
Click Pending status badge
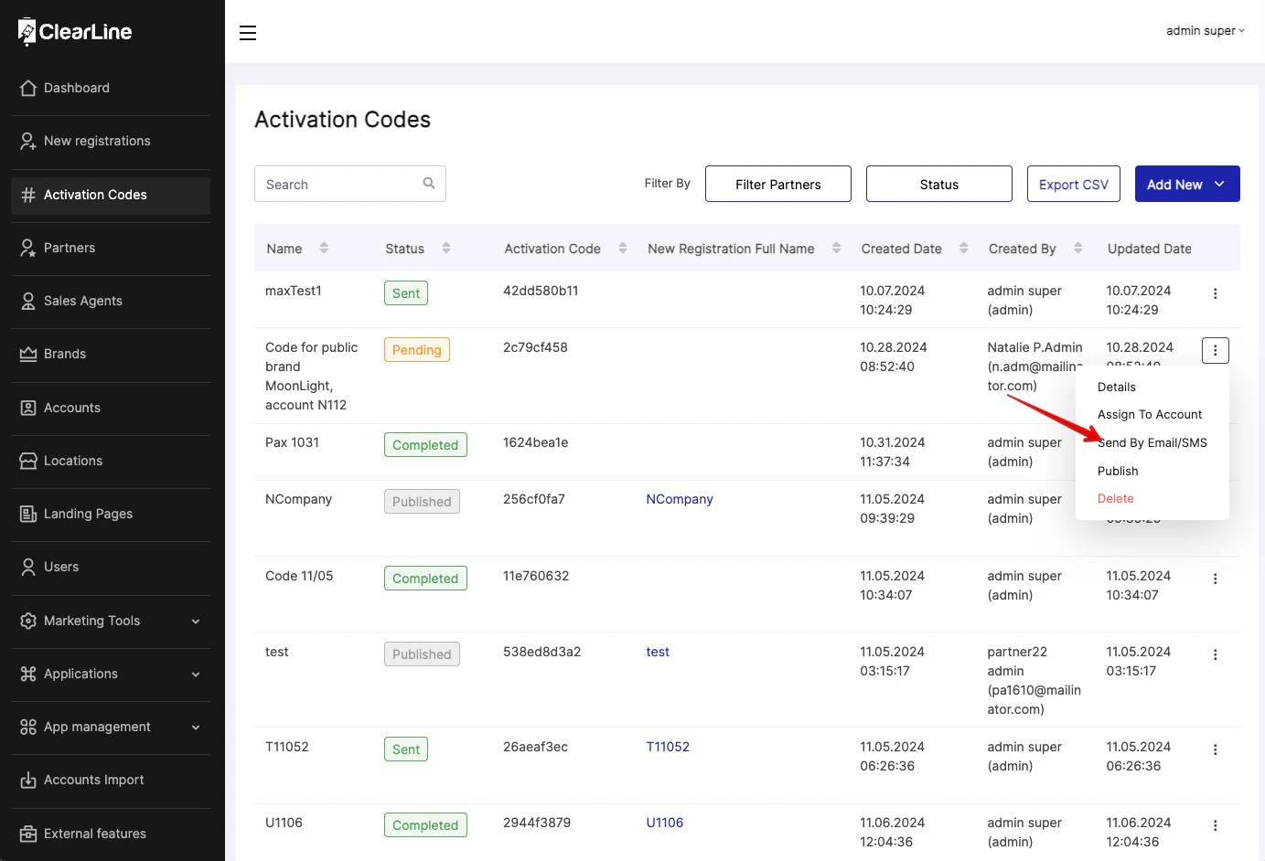tap(417, 350)
